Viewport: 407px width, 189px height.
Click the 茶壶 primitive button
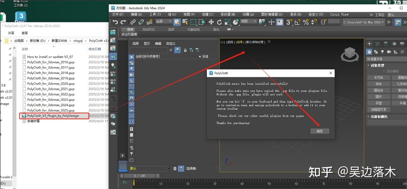[379, 103]
